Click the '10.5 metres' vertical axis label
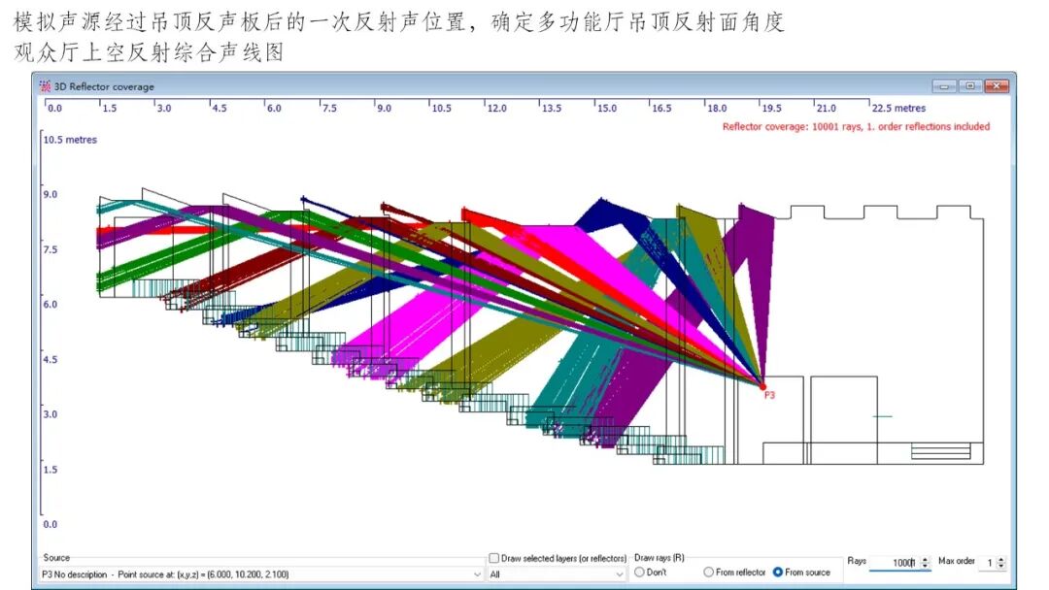 tap(70, 140)
